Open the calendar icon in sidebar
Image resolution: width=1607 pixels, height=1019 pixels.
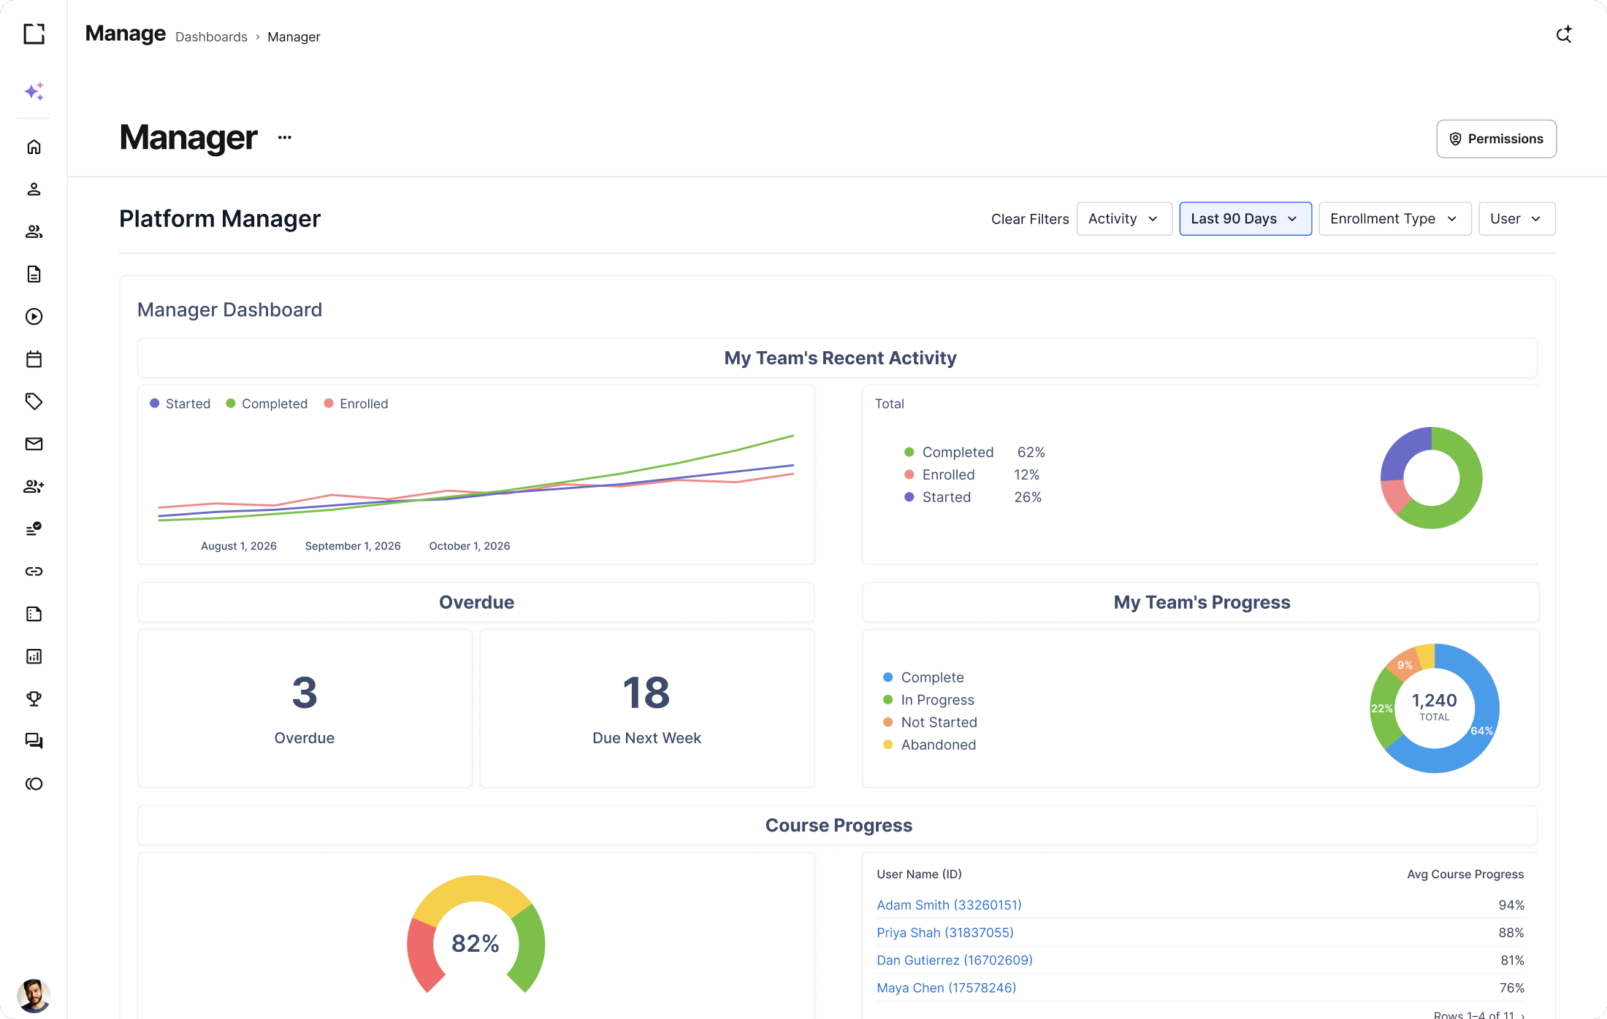click(x=34, y=358)
